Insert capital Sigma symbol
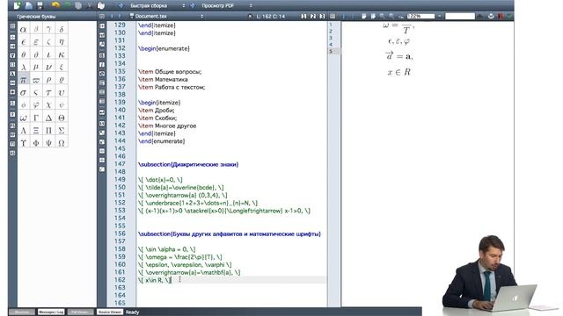Screen dimensions: 563x316 click(62, 131)
